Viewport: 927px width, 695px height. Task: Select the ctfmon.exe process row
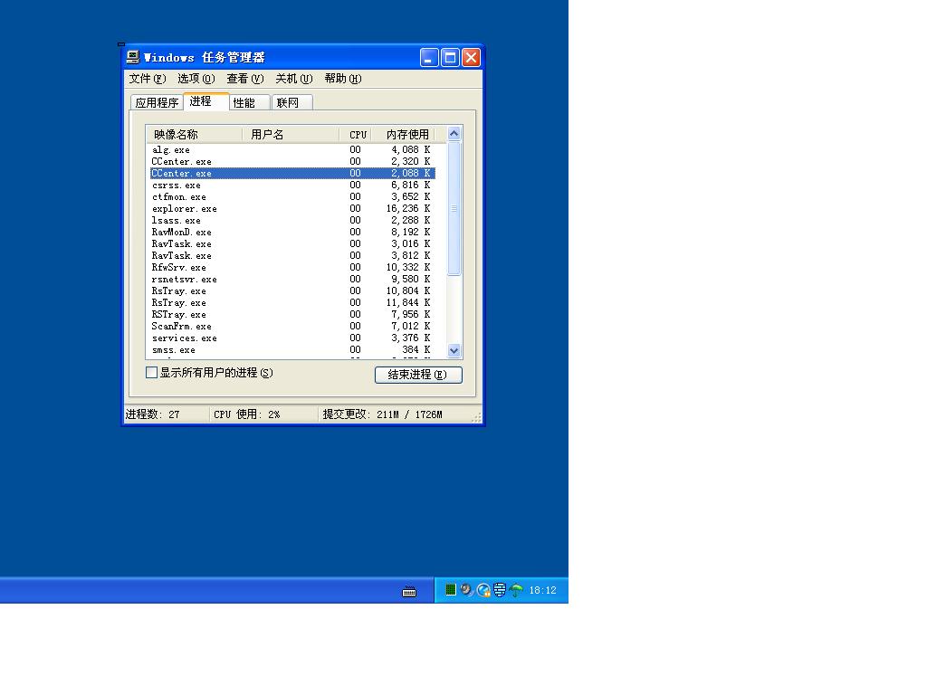pyautogui.click(x=292, y=196)
